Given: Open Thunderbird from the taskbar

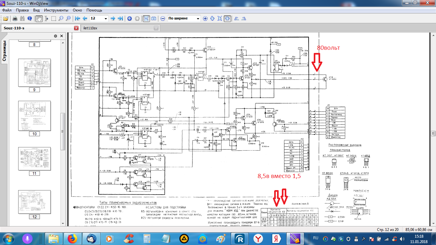Looking at the screenshot, I should tap(91, 239).
